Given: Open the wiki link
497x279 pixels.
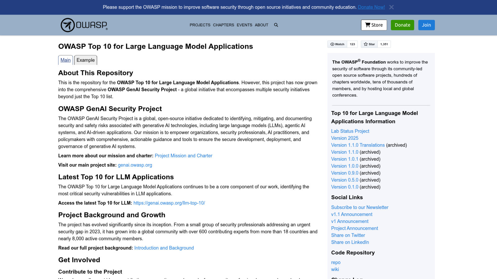Looking at the screenshot, I should click(335, 269).
